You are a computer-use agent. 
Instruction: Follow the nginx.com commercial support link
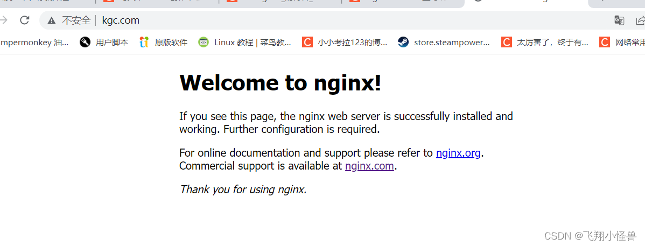pyautogui.click(x=369, y=166)
